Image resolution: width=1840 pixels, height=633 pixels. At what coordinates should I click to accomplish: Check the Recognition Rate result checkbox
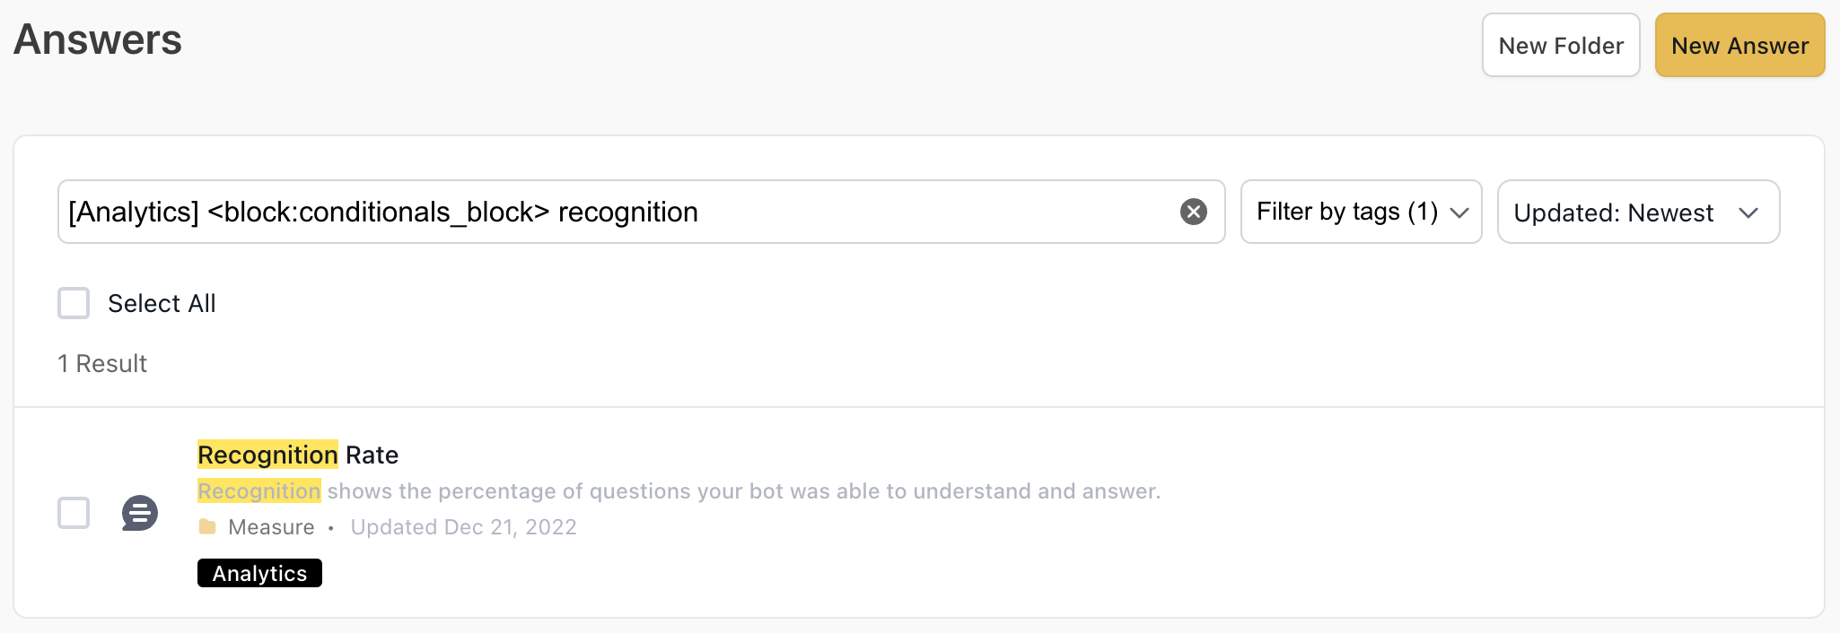pos(74,513)
